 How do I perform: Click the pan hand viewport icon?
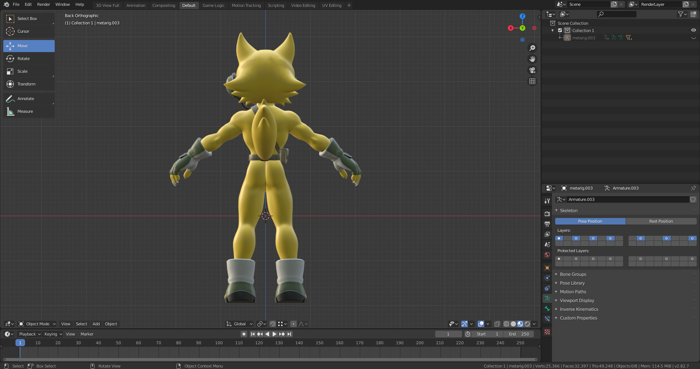click(532, 59)
